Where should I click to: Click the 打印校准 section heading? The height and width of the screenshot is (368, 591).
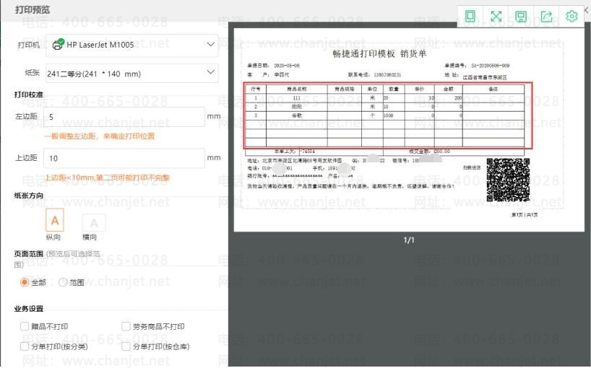tap(29, 95)
